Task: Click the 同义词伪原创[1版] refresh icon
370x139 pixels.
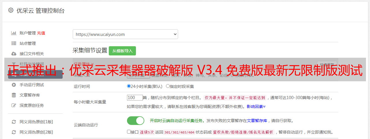Action: point(14,122)
